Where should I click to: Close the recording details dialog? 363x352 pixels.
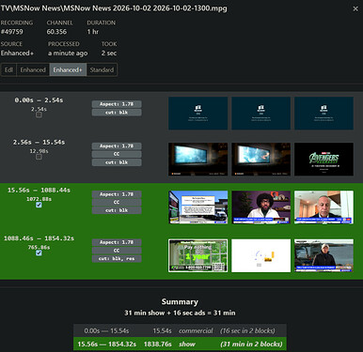(x=355, y=8)
